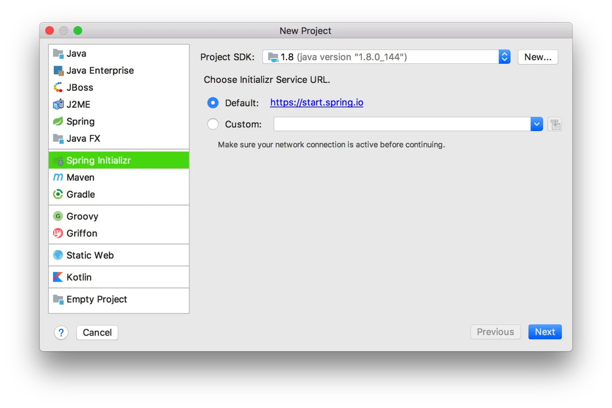Click the JBoss colored dots icon

tap(58, 87)
